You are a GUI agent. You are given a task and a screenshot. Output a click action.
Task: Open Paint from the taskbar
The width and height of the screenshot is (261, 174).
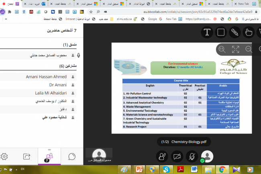(x=124, y=170)
